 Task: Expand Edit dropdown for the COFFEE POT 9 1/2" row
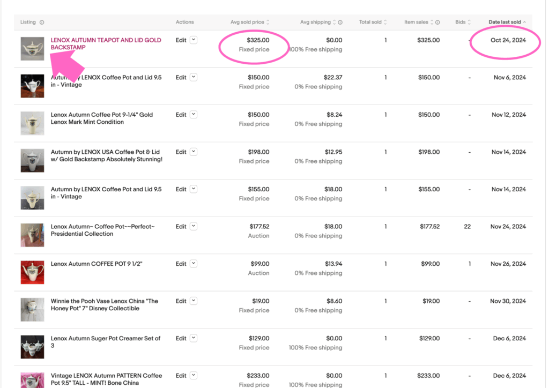point(193,264)
